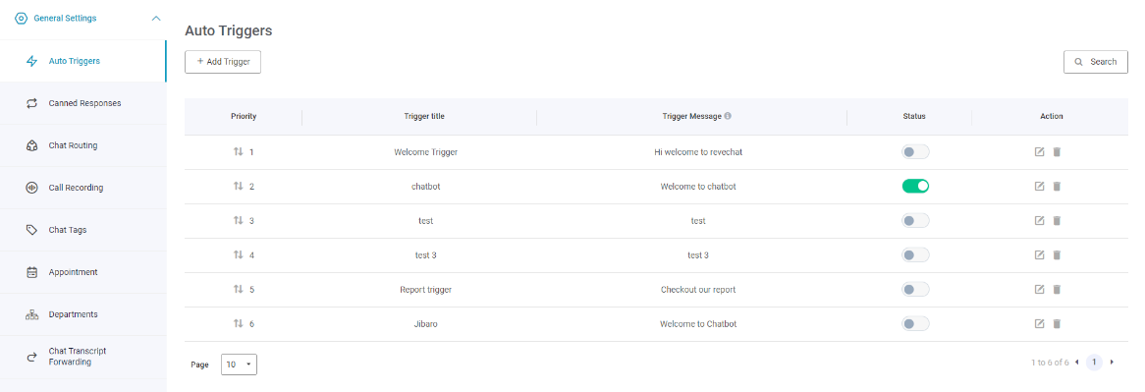Viewport: 1145px width, 392px height.
Task: Click the Search button
Action: click(1095, 62)
